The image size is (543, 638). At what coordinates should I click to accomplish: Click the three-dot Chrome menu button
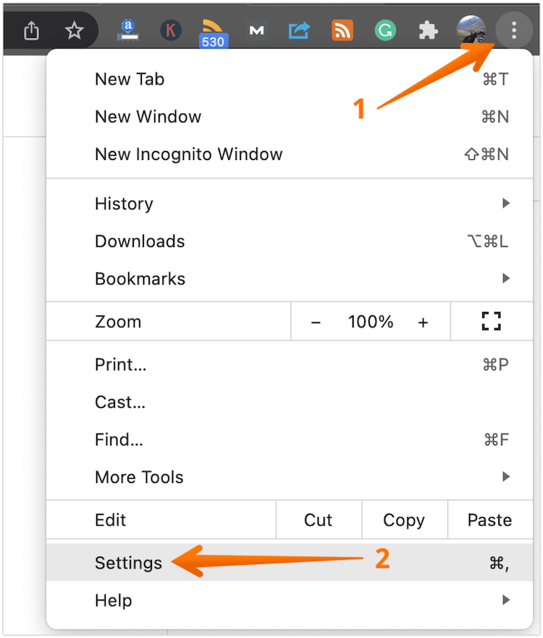coord(514,30)
